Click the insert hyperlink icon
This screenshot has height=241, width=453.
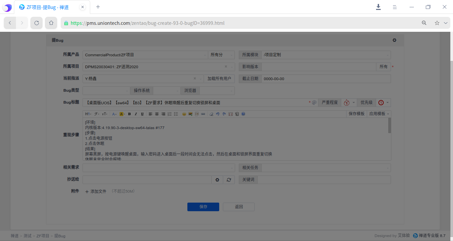coord(203,114)
